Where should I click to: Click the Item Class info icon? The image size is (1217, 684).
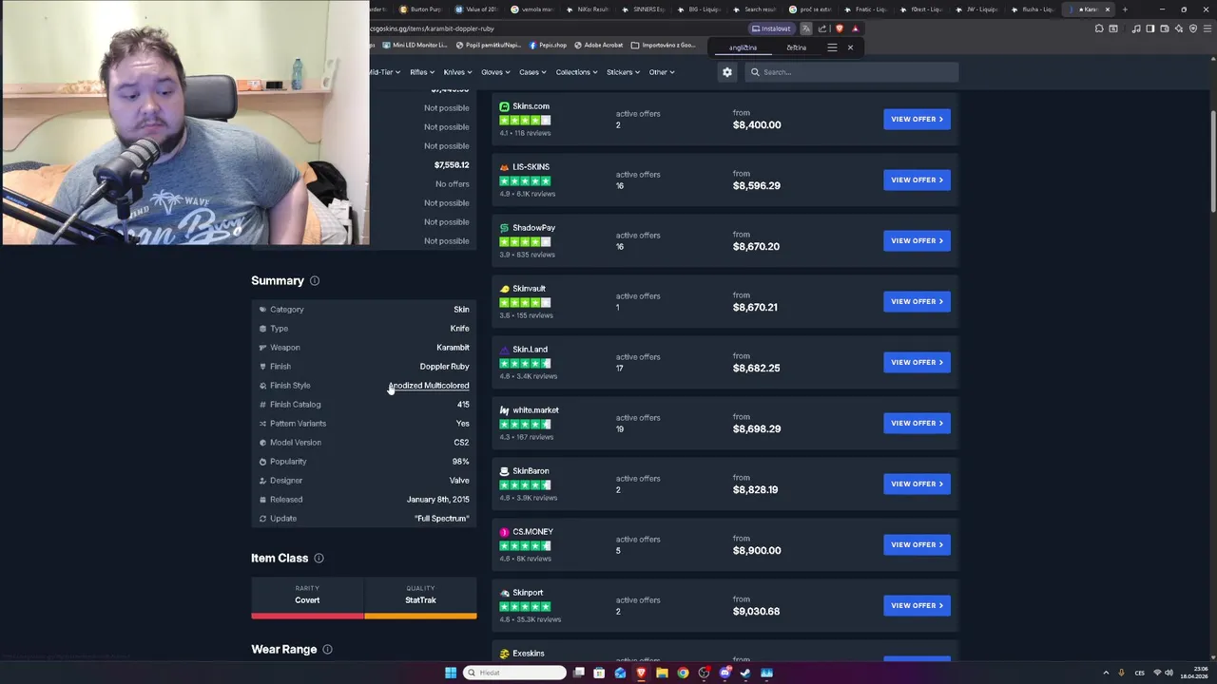319,559
